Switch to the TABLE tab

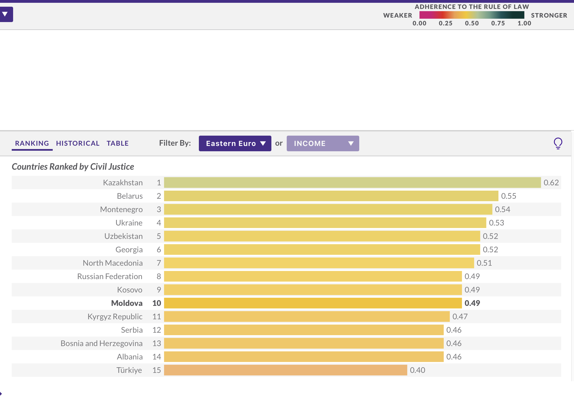point(117,143)
